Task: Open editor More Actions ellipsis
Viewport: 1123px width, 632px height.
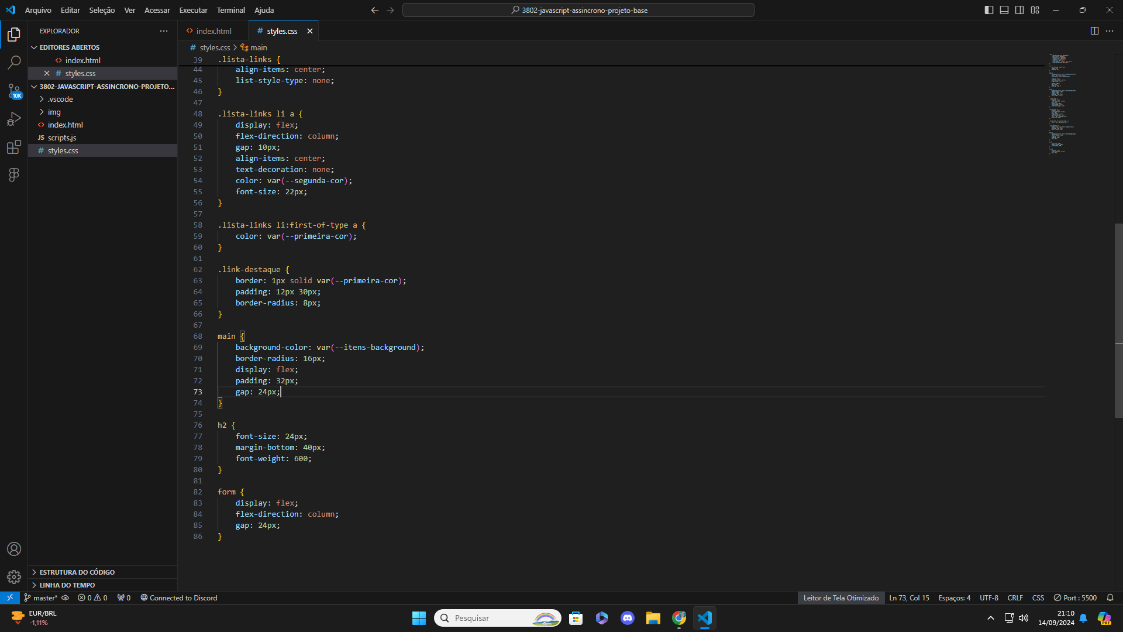Action: pos(1110,31)
